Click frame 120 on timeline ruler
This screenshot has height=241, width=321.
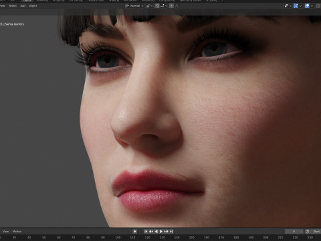[147, 238]
